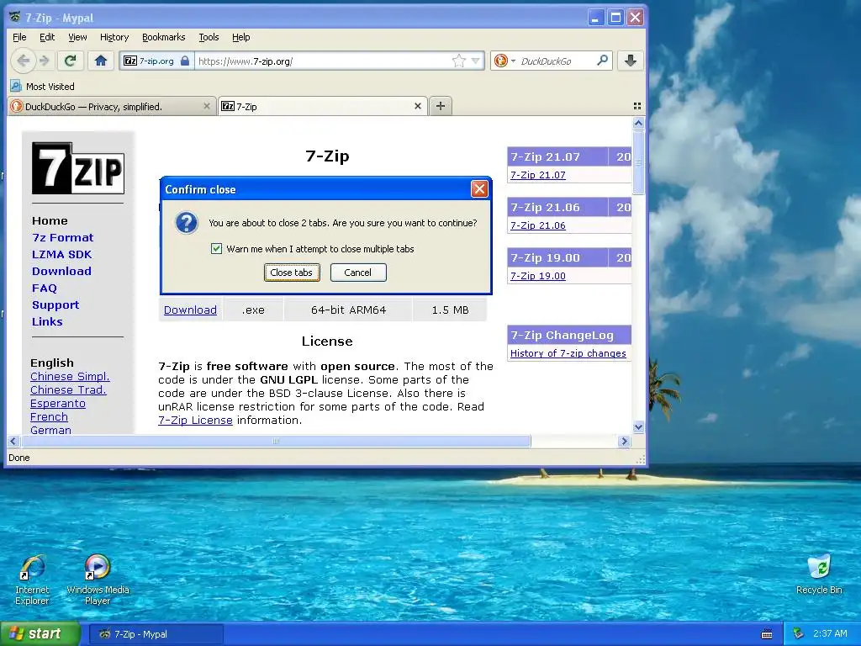Click Cancel in Confirm close dialog
861x646 pixels.
(x=358, y=273)
